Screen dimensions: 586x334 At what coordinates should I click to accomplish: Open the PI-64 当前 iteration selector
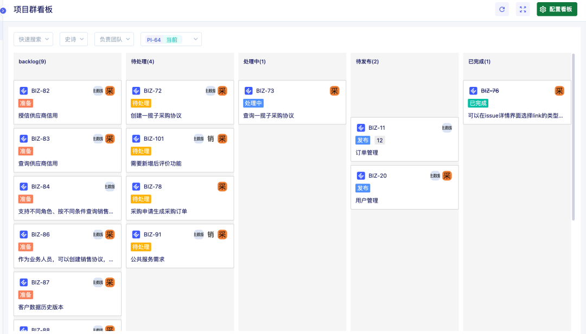pos(171,39)
